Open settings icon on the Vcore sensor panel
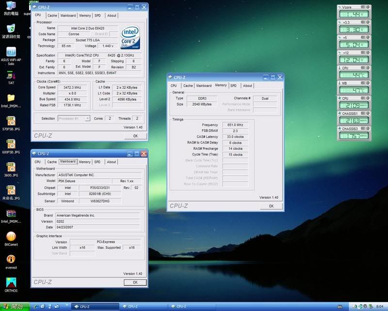This screenshot has width=388, height=311. click(x=363, y=7)
